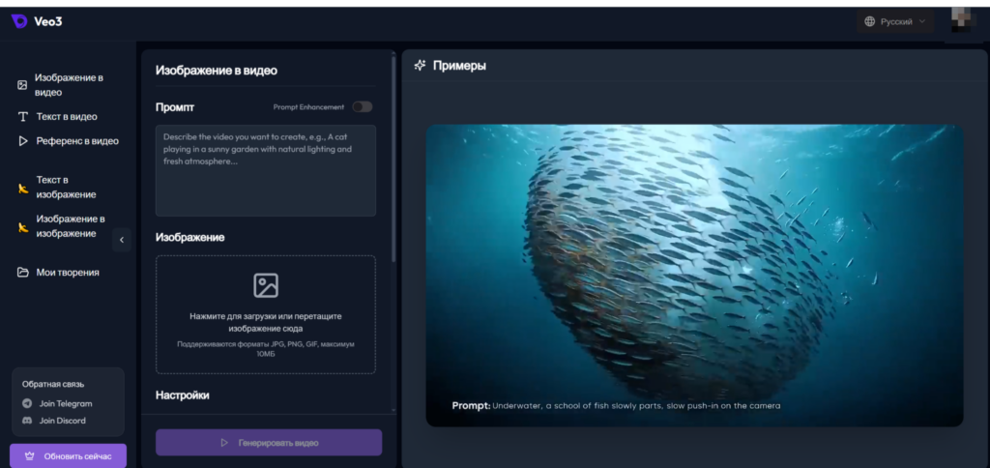Viewport: 990px width, 468px height.
Task: Click the play icon beside Референс в видео
Action: click(23, 141)
